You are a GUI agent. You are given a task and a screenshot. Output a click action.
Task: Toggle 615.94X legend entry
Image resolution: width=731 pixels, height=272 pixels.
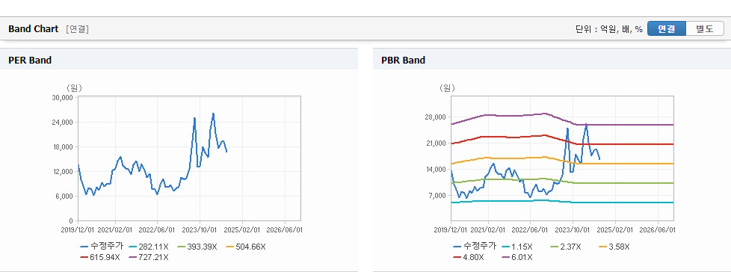tap(100, 257)
